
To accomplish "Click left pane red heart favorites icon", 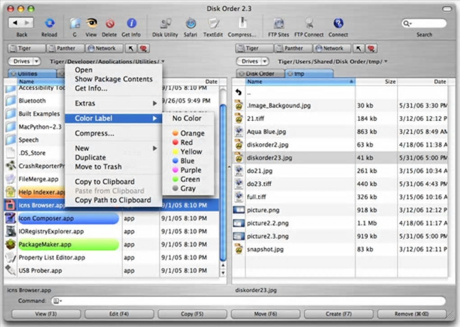I will pyautogui.click(x=143, y=48).
